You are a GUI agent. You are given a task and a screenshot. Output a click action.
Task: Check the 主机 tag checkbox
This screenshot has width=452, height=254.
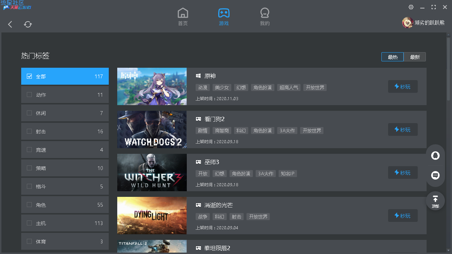(29, 223)
